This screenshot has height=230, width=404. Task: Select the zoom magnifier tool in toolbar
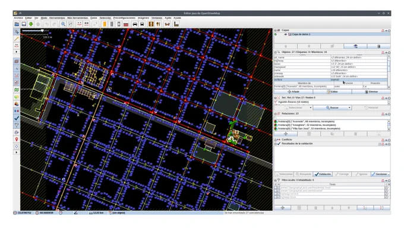tap(63, 24)
